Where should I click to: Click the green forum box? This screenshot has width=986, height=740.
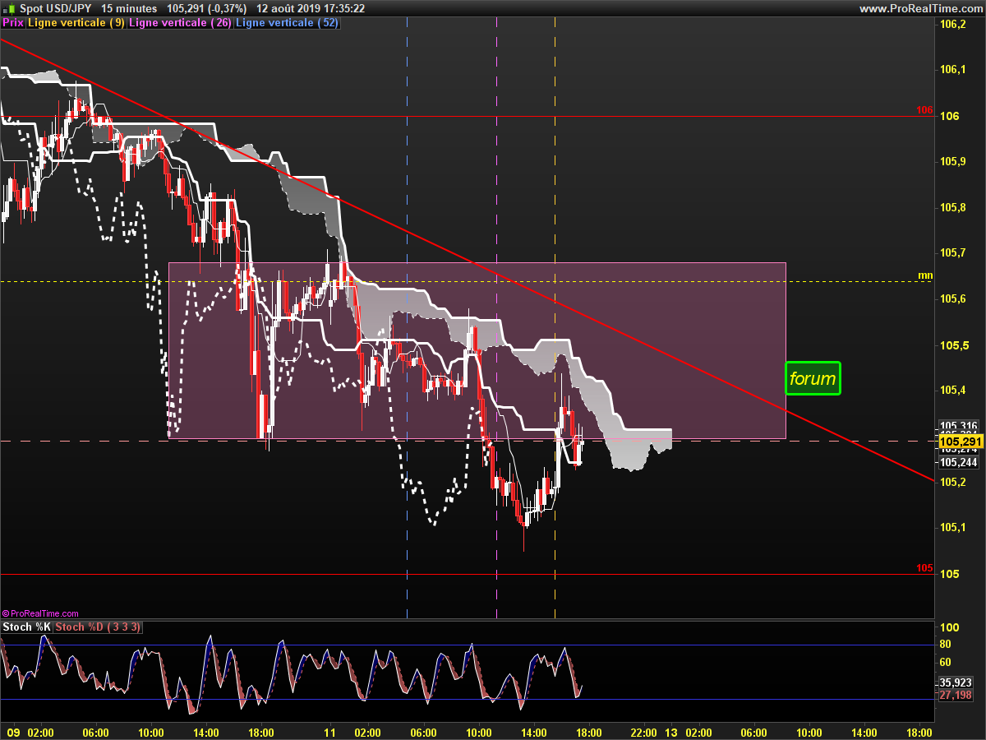point(813,379)
